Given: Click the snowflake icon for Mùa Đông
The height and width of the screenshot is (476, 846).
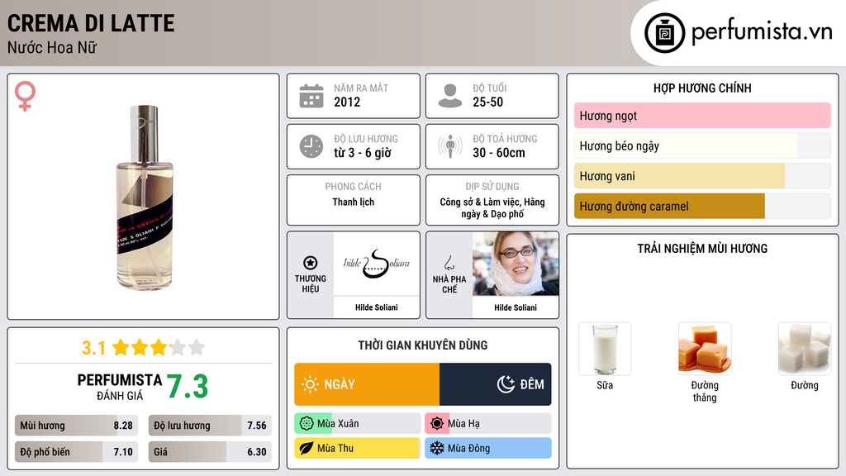Looking at the screenshot, I should (437, 448).
